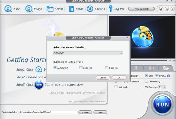Click the video preview area
The height and width of the screenshot is (119, 176).
[142, 37]
